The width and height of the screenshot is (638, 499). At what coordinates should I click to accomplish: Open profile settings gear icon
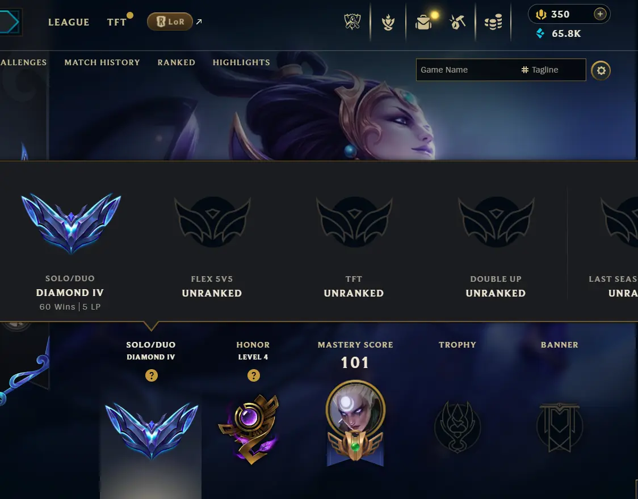[601, 70]
